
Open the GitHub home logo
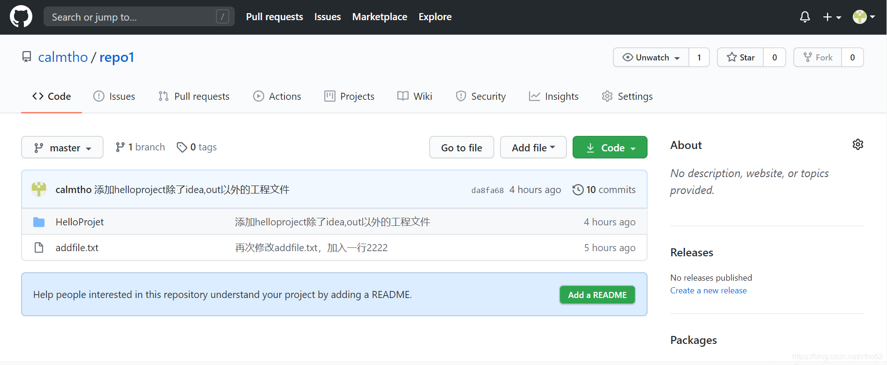coord(21,17)
